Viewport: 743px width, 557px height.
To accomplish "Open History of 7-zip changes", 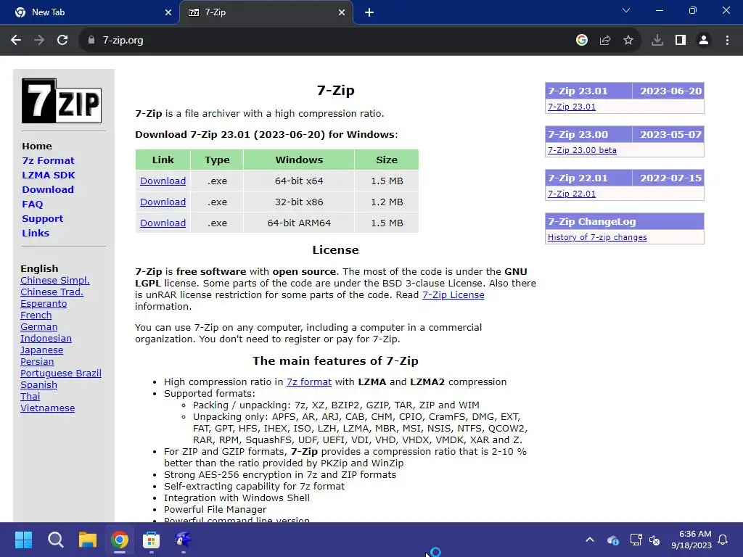I will 597,237.
